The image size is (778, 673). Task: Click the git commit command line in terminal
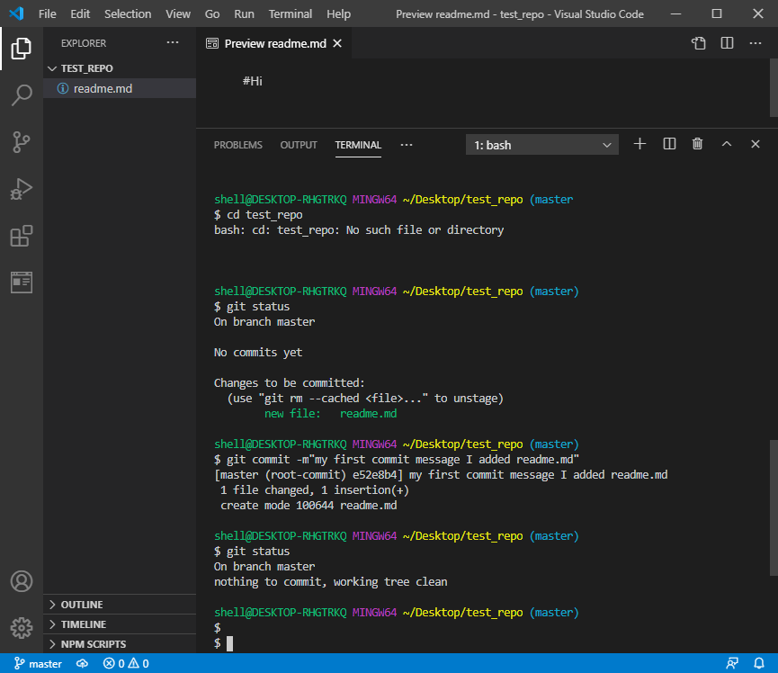point(397,460)
